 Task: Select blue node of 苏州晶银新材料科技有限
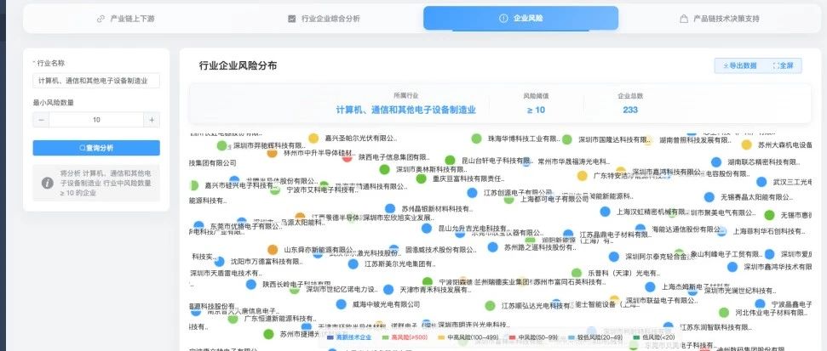point(390,209)
